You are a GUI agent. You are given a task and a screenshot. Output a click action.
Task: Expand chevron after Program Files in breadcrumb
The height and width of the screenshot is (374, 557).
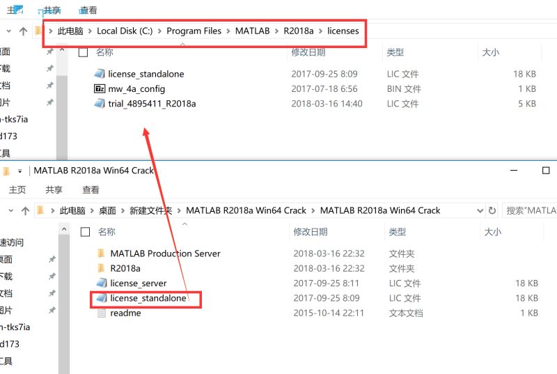(228, 31)
